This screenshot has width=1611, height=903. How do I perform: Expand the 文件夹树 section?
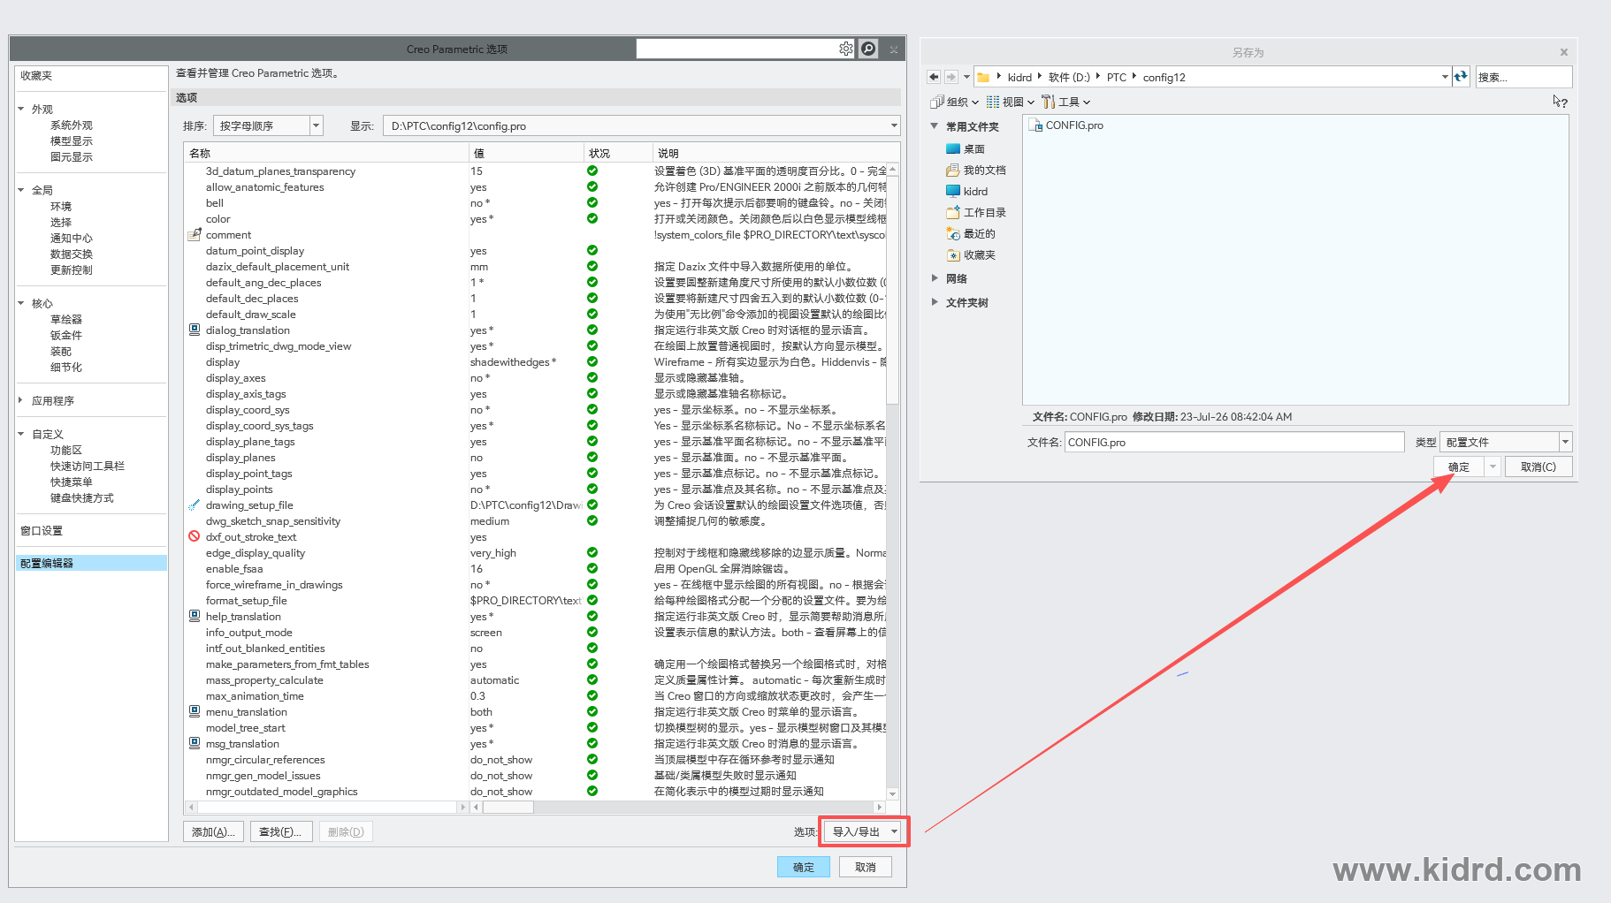coord(935,302)
